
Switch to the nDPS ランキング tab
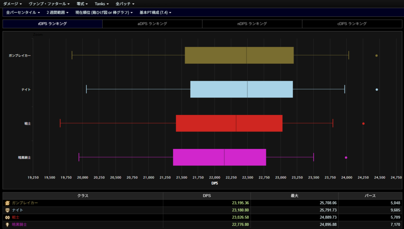point(252,24)
